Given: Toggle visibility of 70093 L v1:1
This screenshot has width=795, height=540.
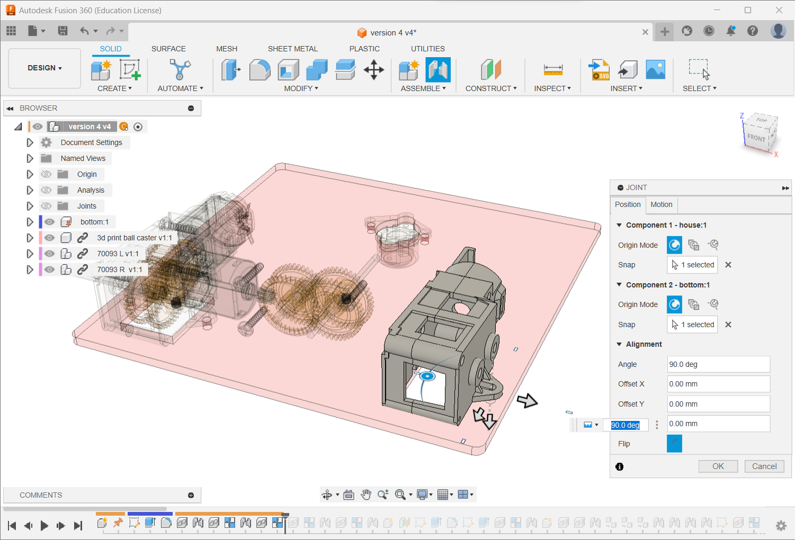Looking at the screenshot, I should click(50, 254).
